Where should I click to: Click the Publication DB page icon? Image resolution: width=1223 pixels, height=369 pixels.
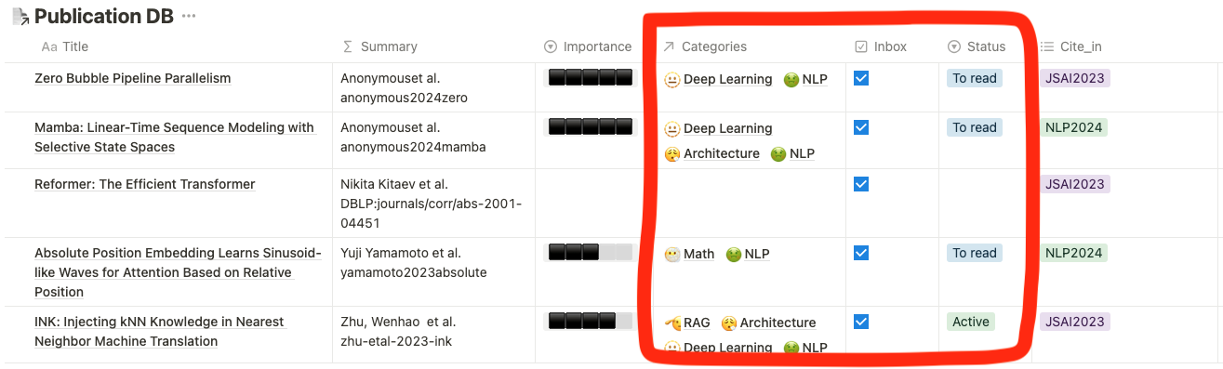point(20,16)
